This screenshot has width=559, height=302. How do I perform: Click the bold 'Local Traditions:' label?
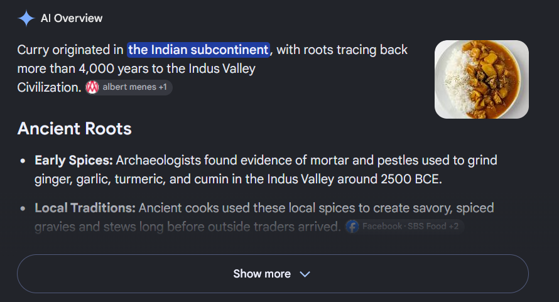pyautogui.click(x=85, y=208)
